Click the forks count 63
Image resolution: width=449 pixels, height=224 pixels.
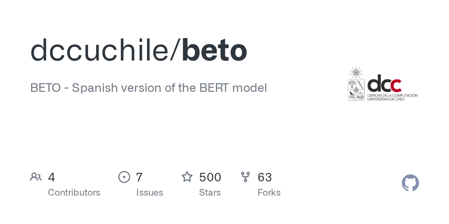(265, 177)
